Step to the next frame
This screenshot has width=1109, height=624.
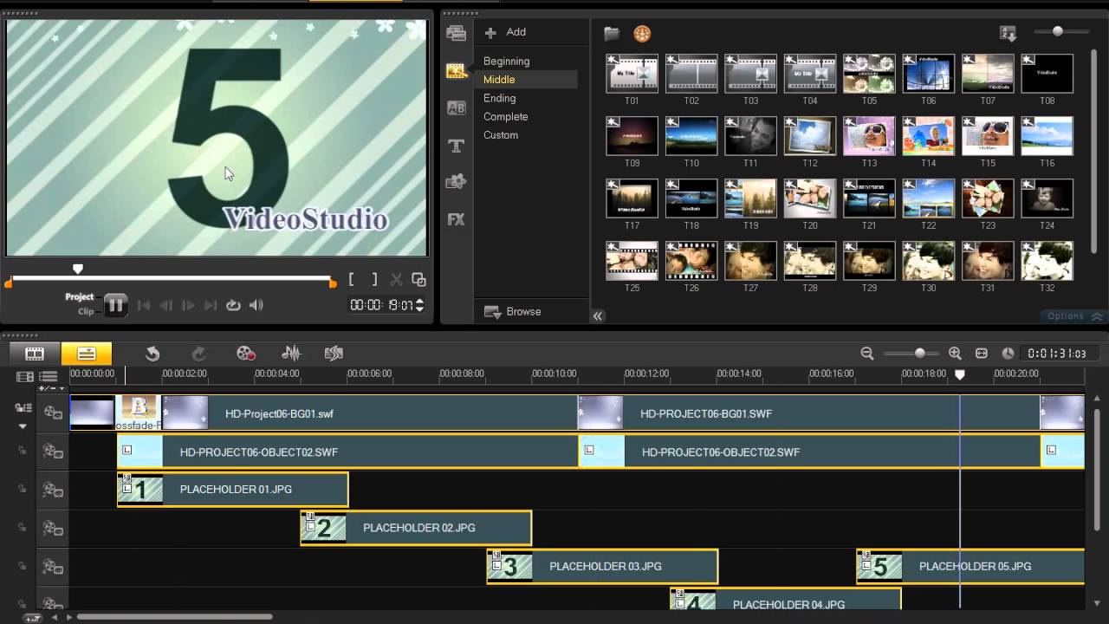pyautogui.click(x=188, y=305)
